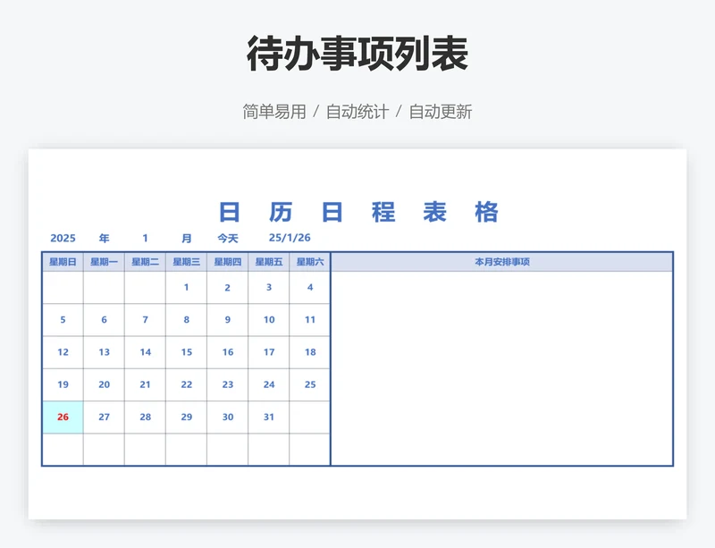This screenshot has width=715, height=548.
Task: Click the blank area under 本月安排事项
Action: coord(502,368)
